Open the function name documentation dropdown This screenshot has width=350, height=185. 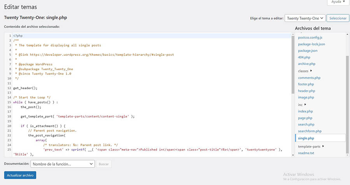click(x=63, y=164)
